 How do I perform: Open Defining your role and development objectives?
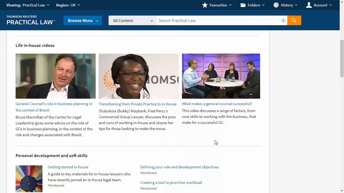(x=180, y=167)
